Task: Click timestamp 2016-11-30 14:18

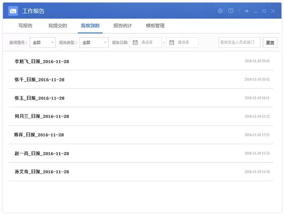Action: pyautogui.click(x=257, y=172)
